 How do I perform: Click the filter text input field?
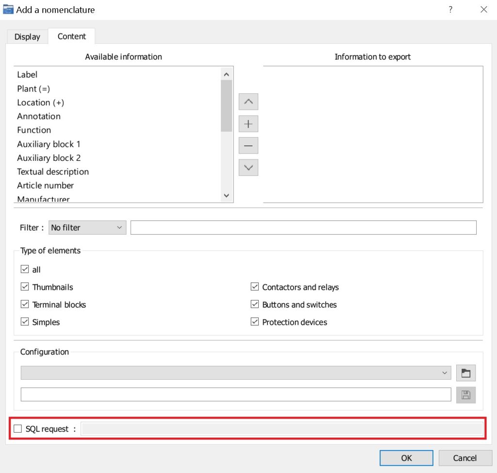pyautogui.click(x=303, y=228)
